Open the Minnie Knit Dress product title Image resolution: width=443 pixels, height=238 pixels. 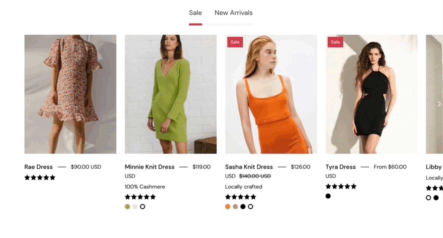(149, 167)
